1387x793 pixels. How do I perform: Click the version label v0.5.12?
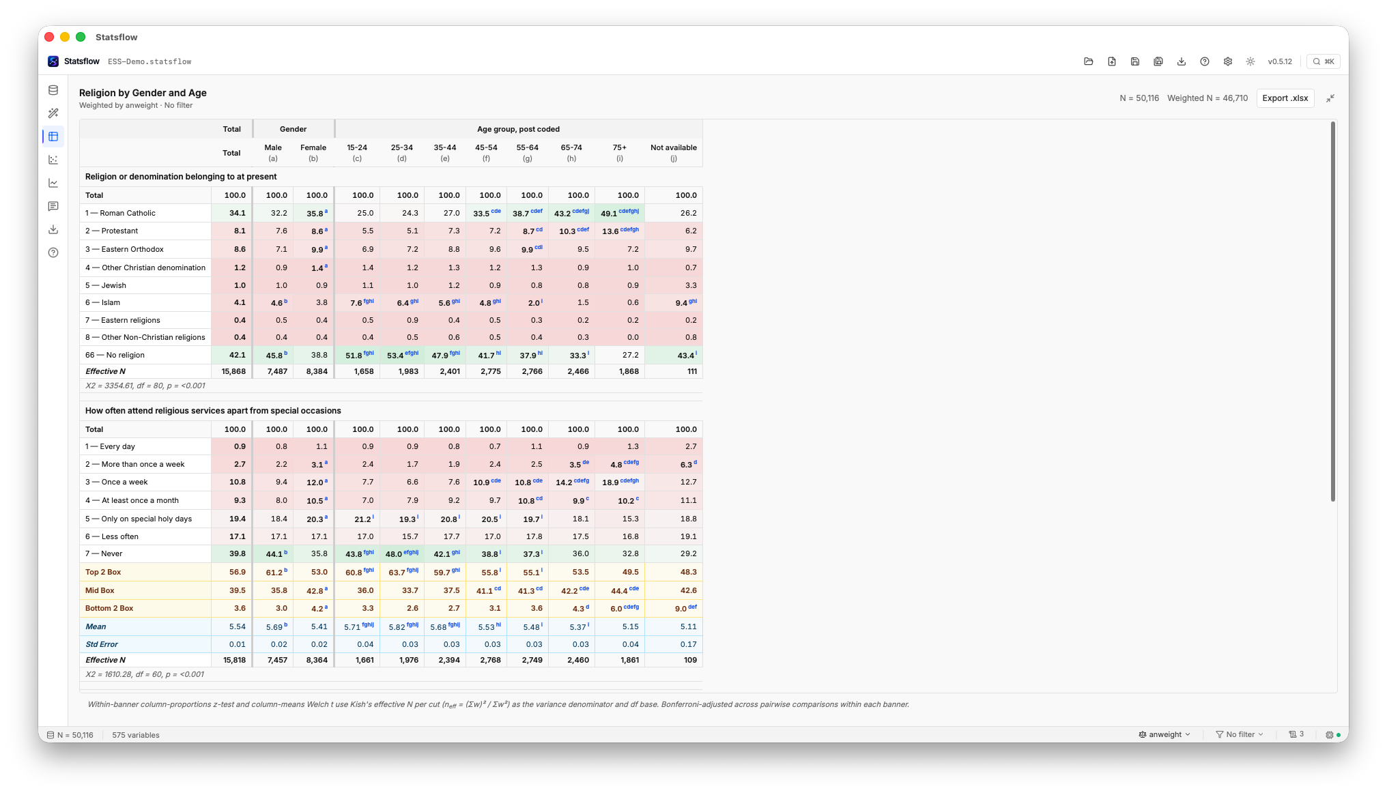tap(1280, 61)
